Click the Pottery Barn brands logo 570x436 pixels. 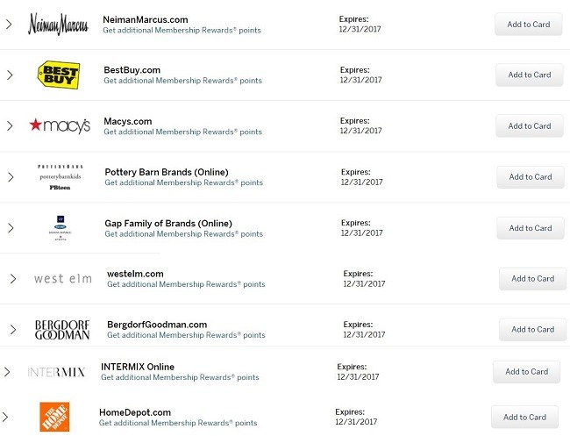pos(61,176)
